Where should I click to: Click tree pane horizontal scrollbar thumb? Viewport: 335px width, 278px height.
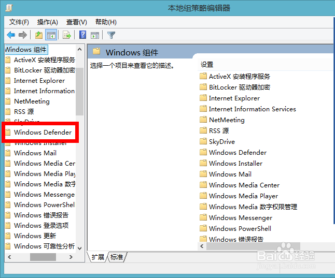point(43,257)
